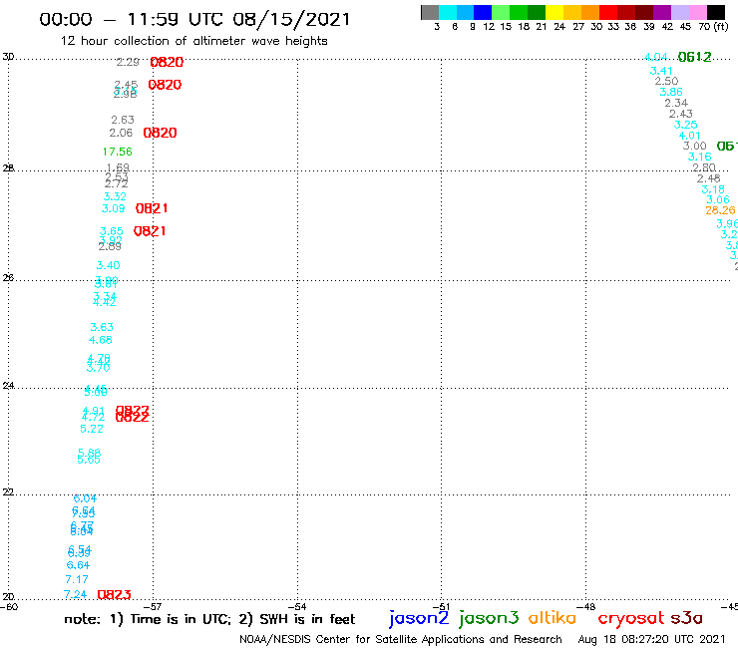
Task: Click the red 0823 time label
Action: (x=114, y=595)
